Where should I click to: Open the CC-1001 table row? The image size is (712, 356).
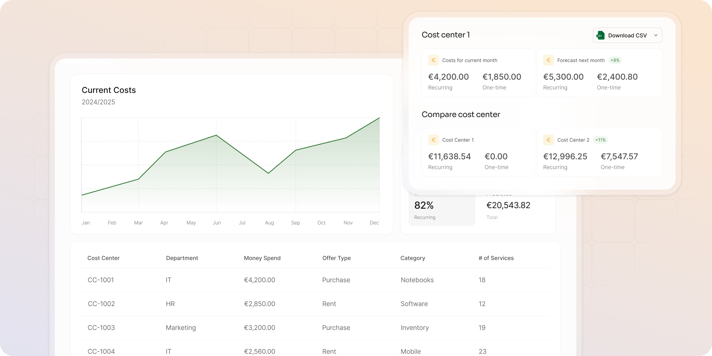coord(315,280)
